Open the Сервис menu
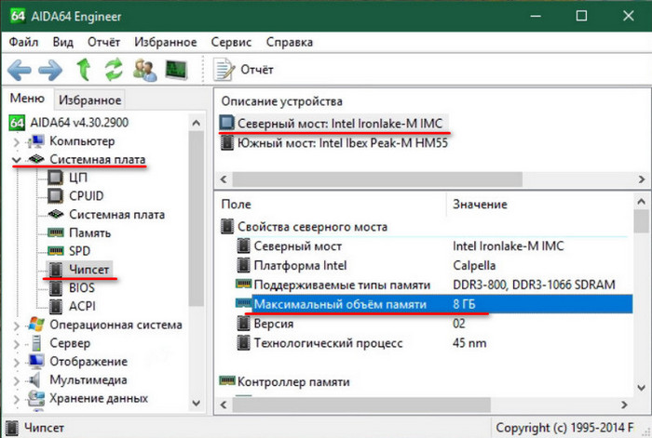The image size is (652, 438). click(231, 42)
